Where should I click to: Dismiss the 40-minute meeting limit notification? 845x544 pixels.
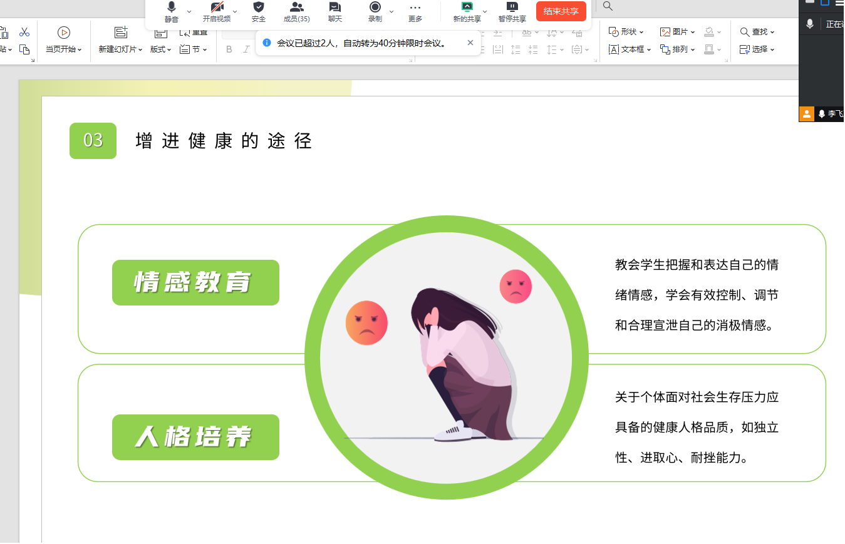click(x=470, y=43)
